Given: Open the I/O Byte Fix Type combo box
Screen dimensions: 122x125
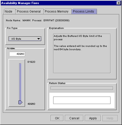Looking at the screenshot, I should click(25, 39).
